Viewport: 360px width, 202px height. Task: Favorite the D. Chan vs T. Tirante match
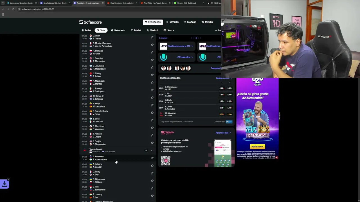point(152,37)
